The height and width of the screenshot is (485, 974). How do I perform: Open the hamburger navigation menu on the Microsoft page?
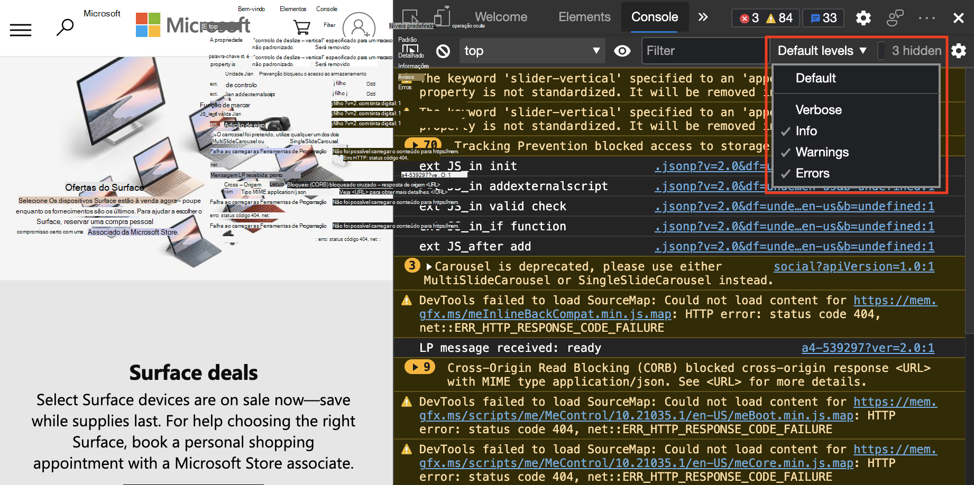[x=21, y=30]
